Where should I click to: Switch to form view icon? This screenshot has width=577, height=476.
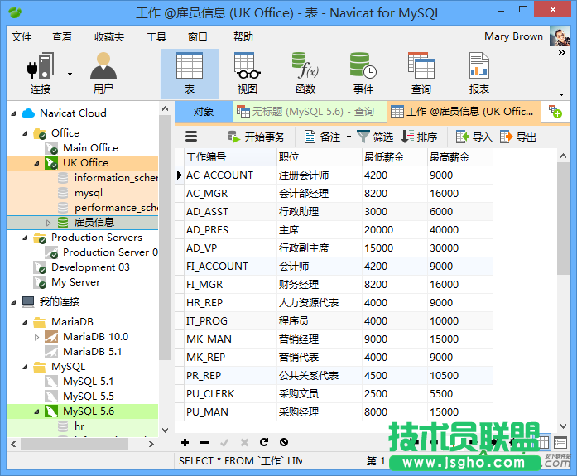point(560,443)
